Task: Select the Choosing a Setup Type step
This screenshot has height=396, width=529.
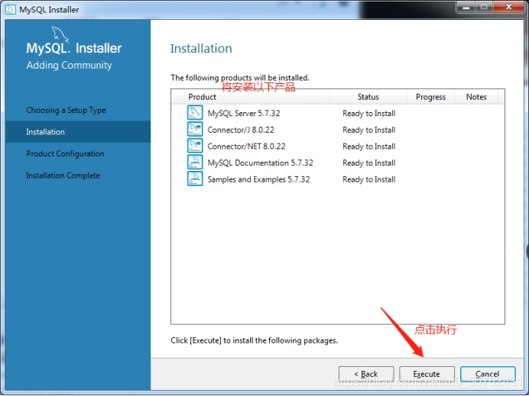Action: pyautogui.click(x=66, y=110)
